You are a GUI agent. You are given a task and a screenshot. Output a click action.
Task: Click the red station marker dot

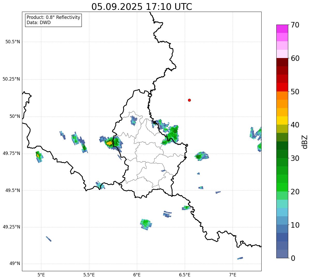[189, 100]
